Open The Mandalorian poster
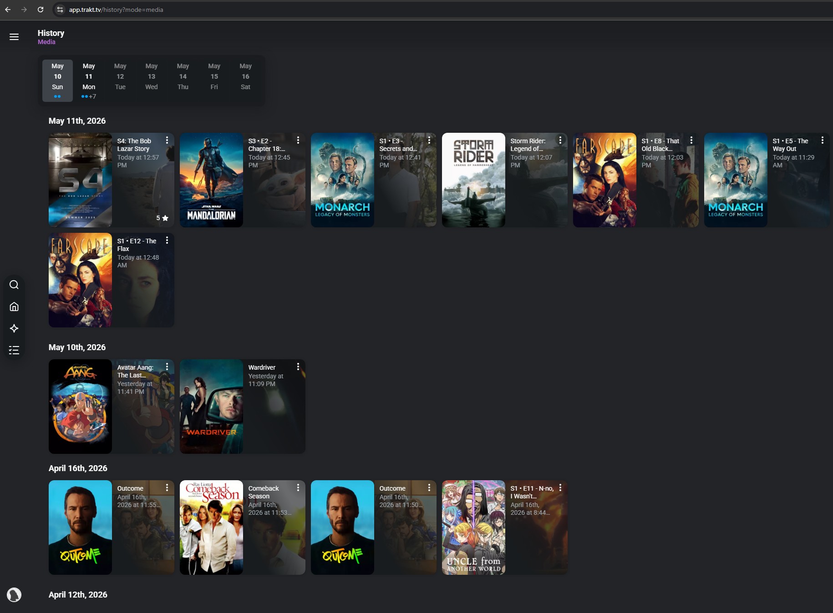Image resolution: width=833 pixels, height=613 pixels. click(211, 180)
